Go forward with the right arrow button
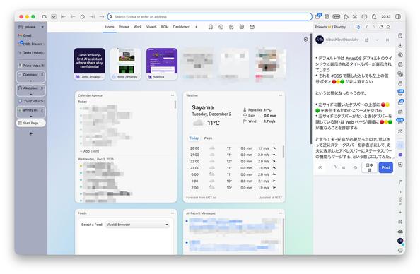420x274 pixels. click(102, 16)
